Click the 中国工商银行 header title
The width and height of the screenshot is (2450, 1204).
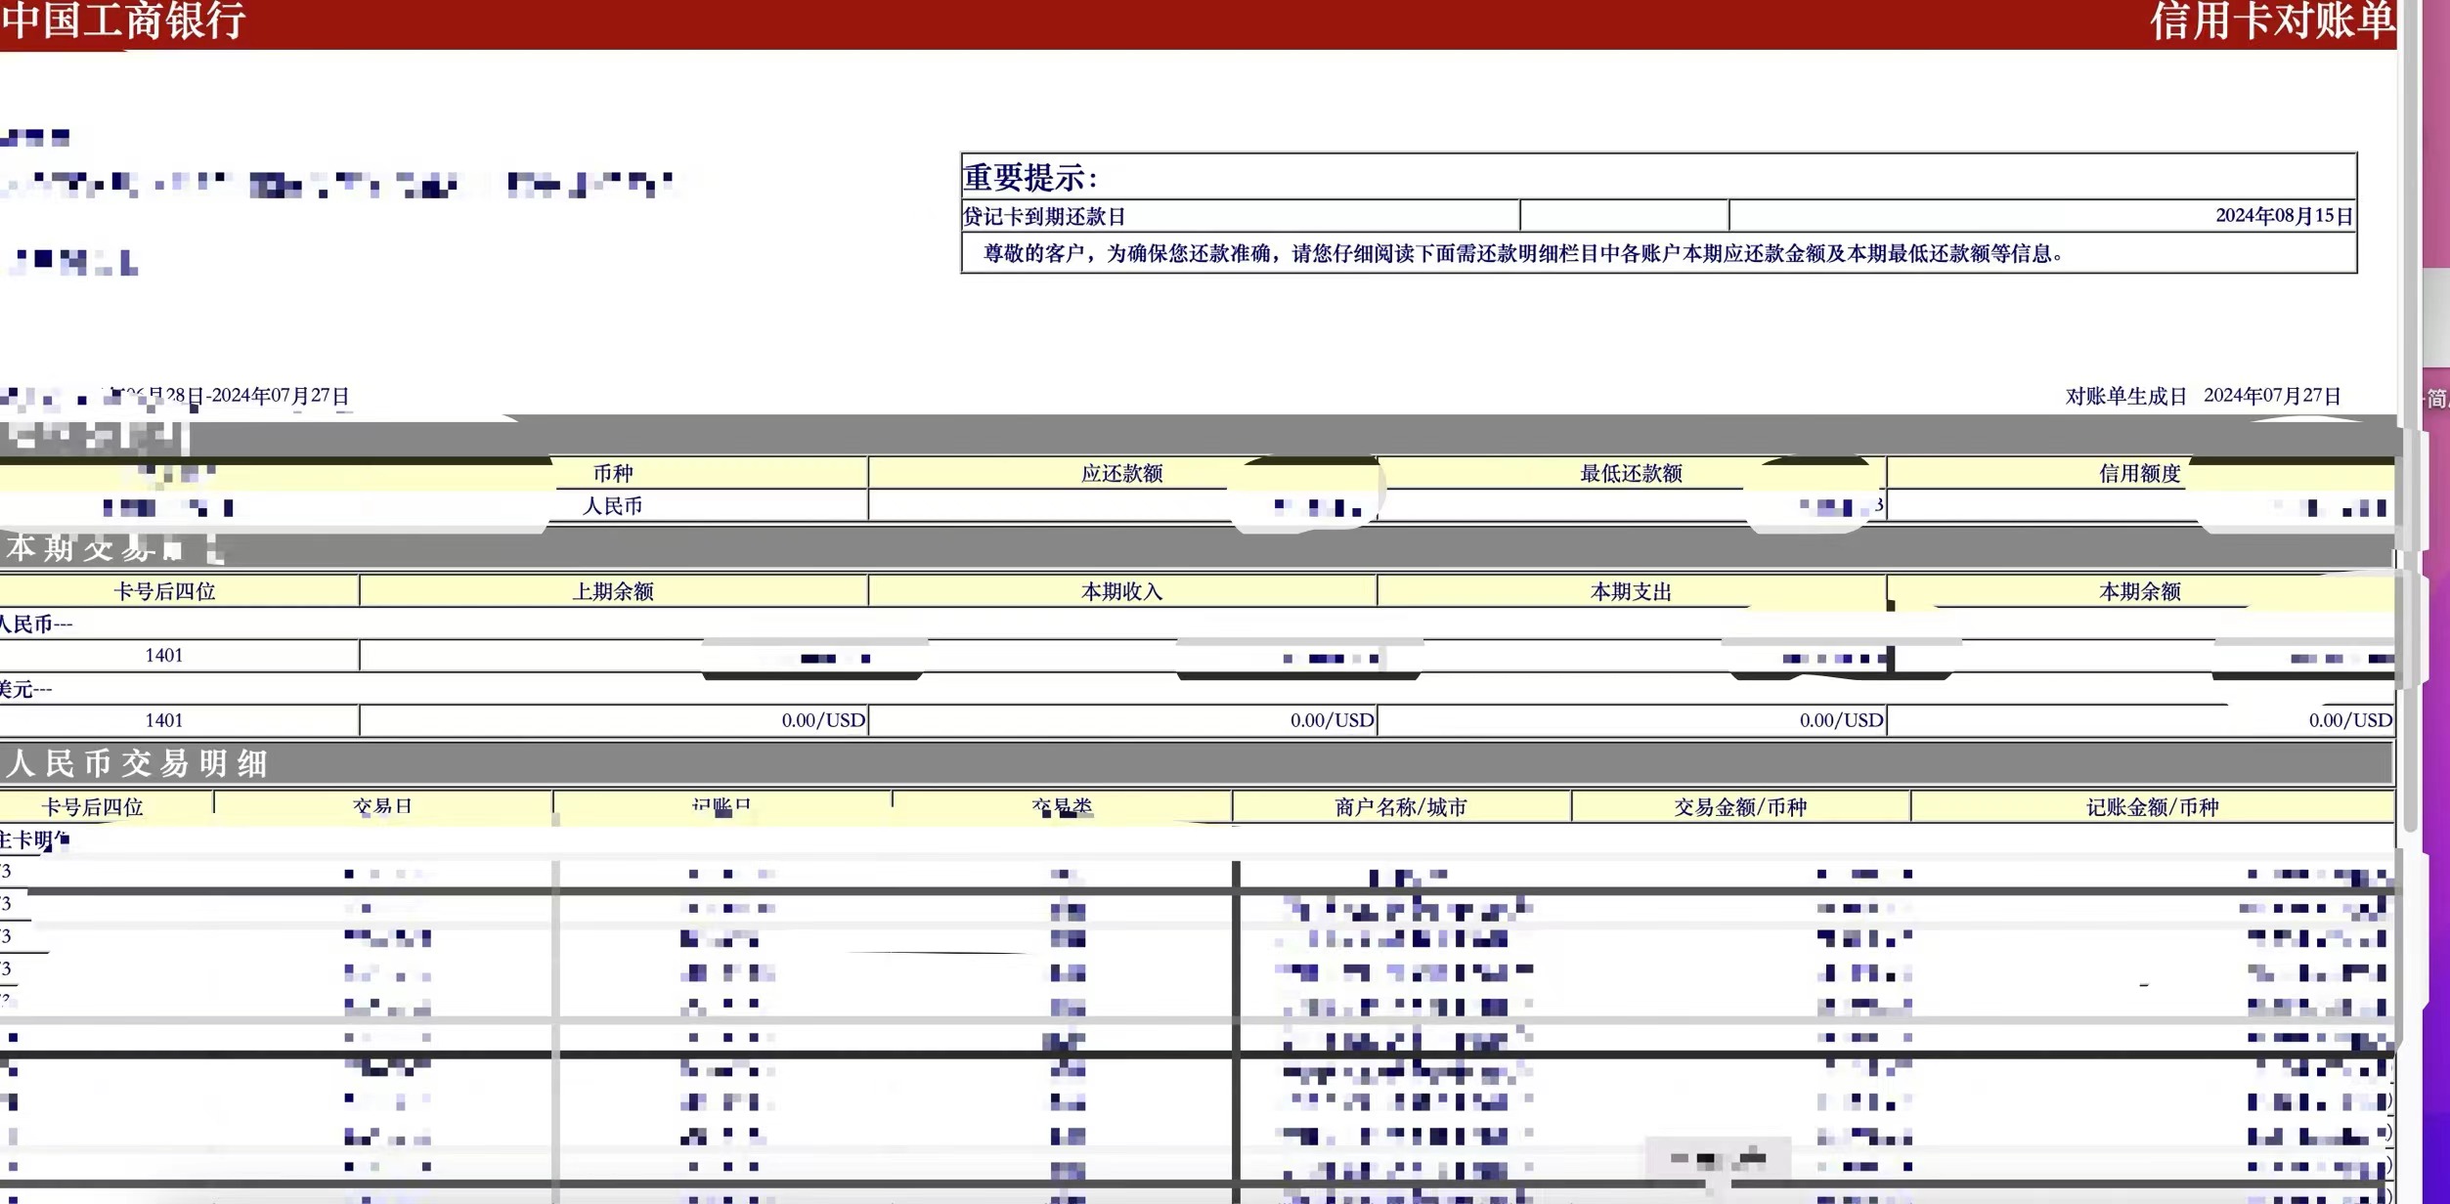(123, 21)
